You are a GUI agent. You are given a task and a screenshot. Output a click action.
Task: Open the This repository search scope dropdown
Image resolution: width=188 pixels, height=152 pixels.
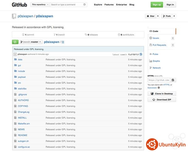(x=40, y=5)
